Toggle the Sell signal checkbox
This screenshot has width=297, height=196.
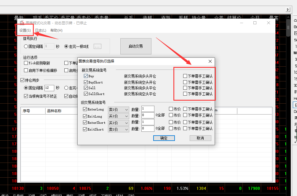tap(86, 88)
